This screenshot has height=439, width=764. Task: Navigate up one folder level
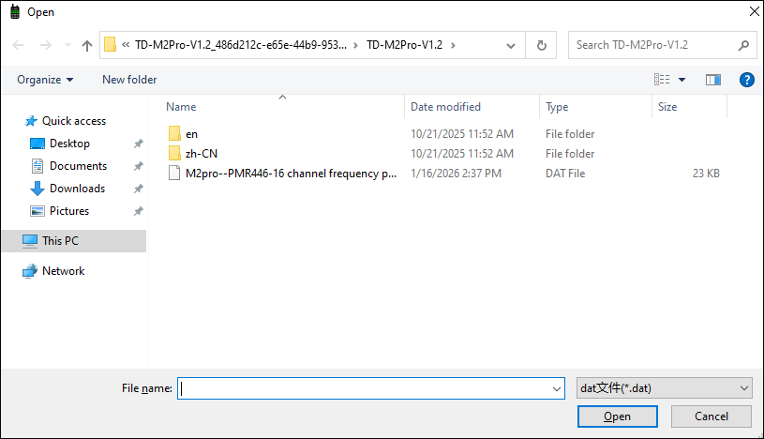click(87, 45)
